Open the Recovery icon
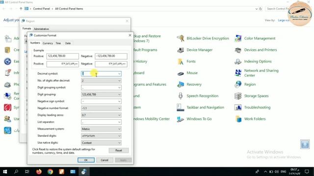This screenshot has width=314, height=176. click(181, 85)
